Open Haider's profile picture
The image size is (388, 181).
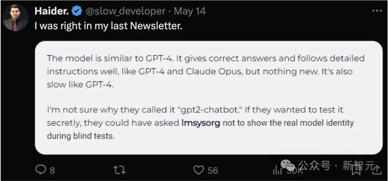16,18
